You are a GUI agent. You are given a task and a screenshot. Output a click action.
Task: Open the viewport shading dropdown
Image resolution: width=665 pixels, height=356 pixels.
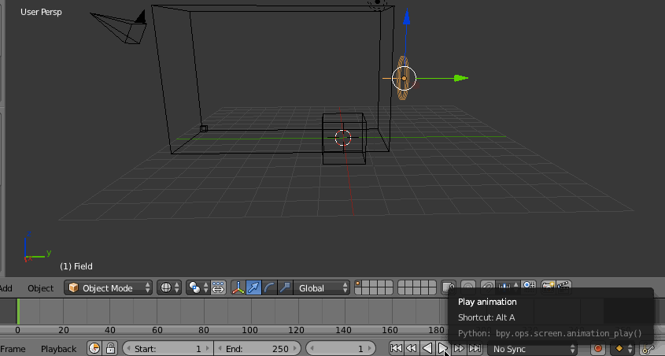pyautogui.click(x=169, y=287)
